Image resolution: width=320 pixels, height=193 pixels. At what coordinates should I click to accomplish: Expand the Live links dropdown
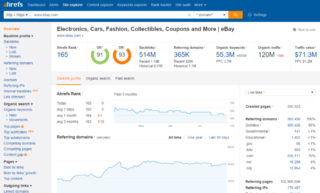point(280,92)
